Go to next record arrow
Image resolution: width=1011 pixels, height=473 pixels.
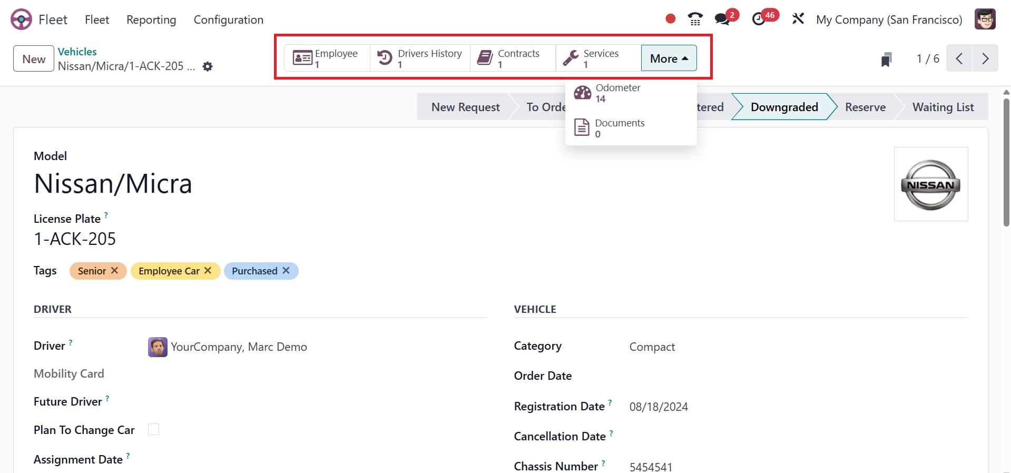(985, 58)
